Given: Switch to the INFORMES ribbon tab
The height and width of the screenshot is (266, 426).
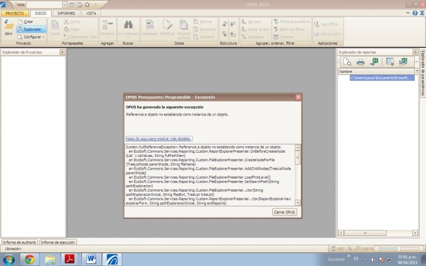Looking at the screenshot, I should pos(66,13).
